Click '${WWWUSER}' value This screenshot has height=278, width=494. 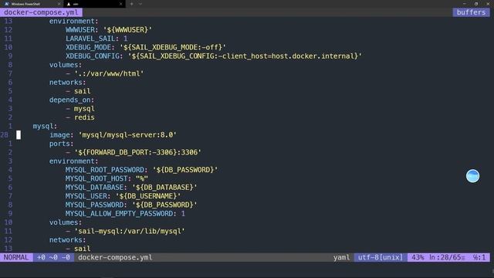click(x=127, y=29)
